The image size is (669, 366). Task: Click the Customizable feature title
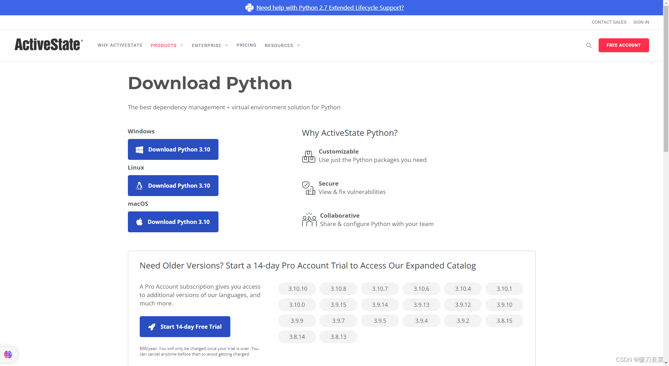(338, 151)
